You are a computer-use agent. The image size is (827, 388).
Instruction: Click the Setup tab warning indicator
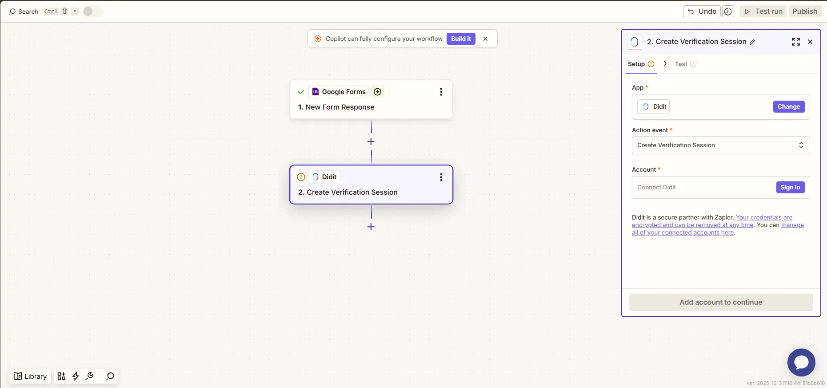pos(651,64)
